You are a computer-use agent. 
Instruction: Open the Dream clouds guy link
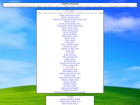[70, 48]
